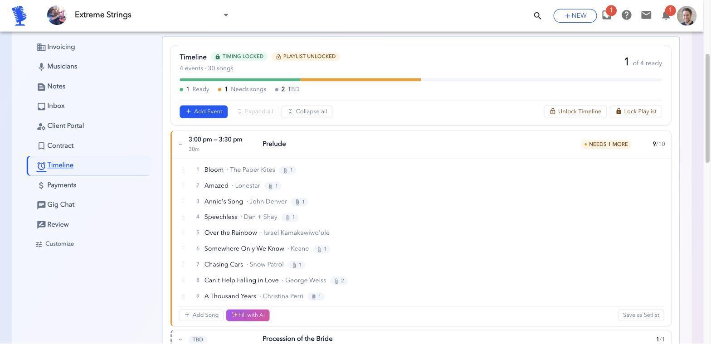711x344 pixels.
Task: Open the mail envelope icon
Action: coord(646,15)
